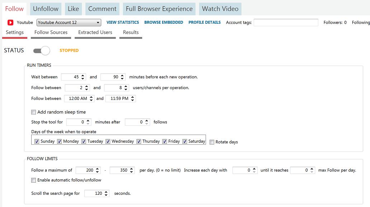Uncheck the Wednesday checkbox
The image size is (370, 207).
click(x=108, y=141)
